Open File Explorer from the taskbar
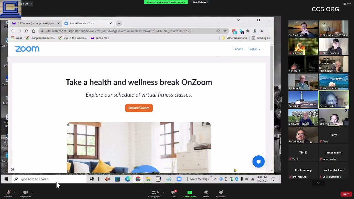This screenshot has height=199, width=354. [148, 179]
